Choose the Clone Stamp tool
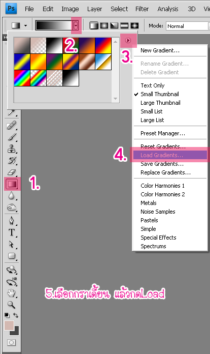This screenshot has width=210, height=354. (12, 149)
